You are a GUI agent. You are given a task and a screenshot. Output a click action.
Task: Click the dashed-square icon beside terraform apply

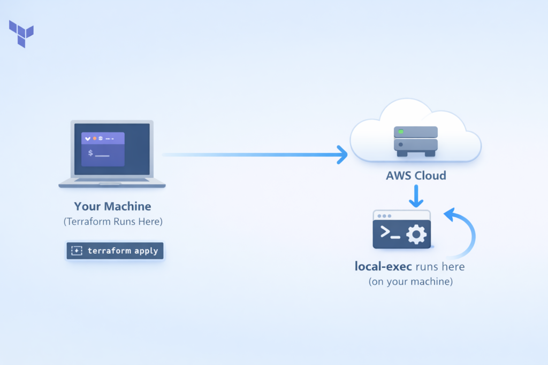[77, 251]
